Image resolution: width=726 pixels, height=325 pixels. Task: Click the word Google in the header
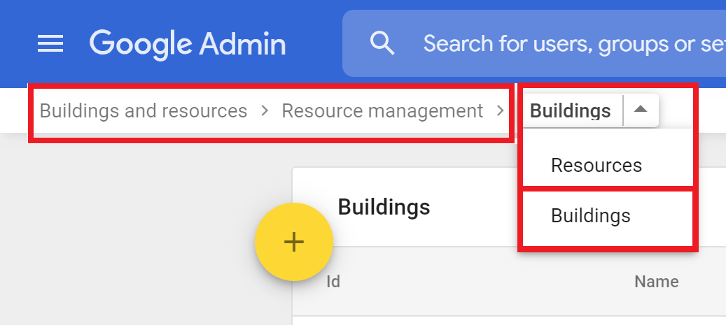140,44
